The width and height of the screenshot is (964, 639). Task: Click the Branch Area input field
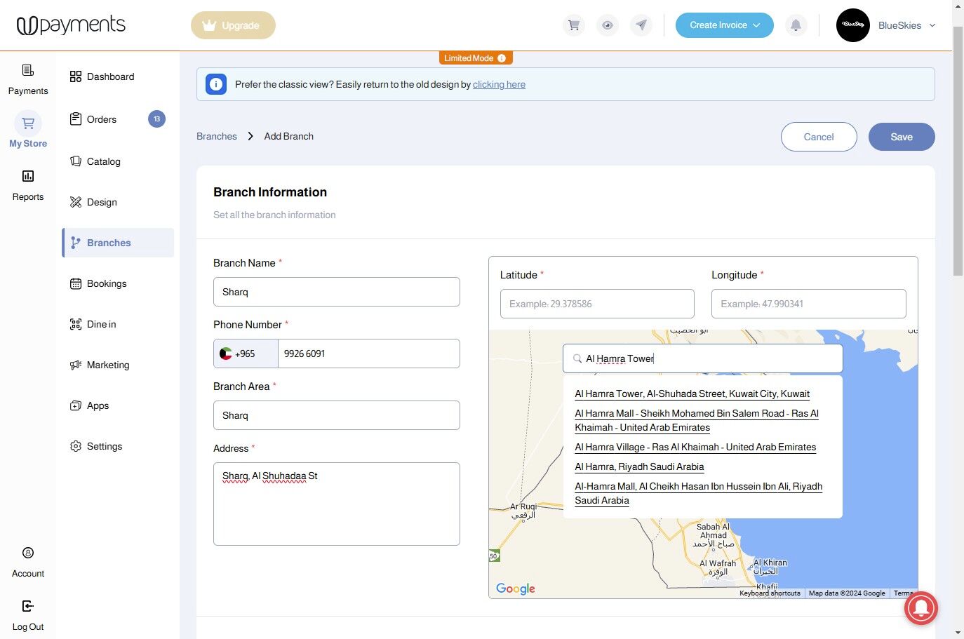(337, 415)
